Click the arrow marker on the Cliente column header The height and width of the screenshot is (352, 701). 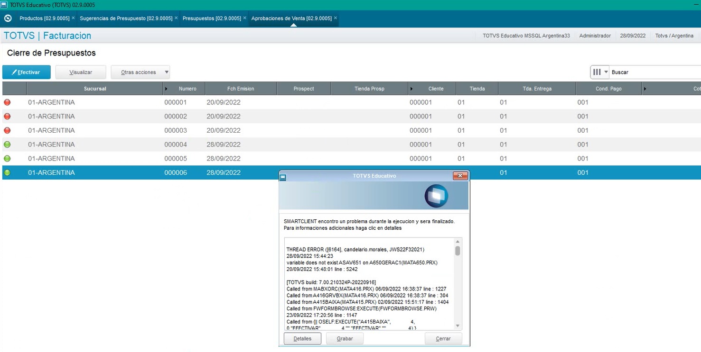point(411,89)
